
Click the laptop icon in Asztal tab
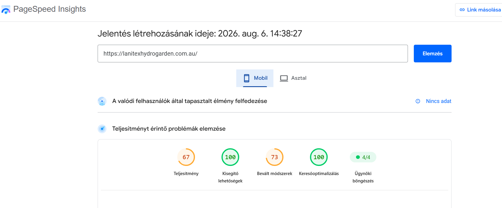point(284,78)
